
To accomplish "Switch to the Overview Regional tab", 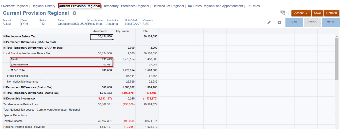I will 15,6.
